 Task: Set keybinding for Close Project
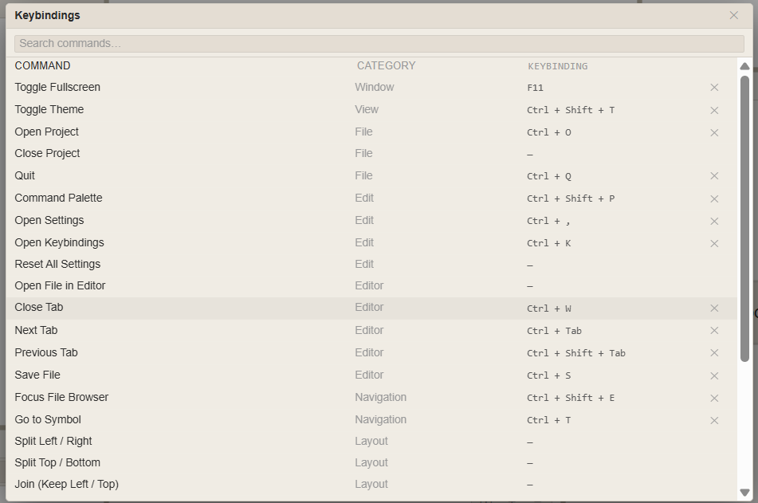tap(530, 154)
